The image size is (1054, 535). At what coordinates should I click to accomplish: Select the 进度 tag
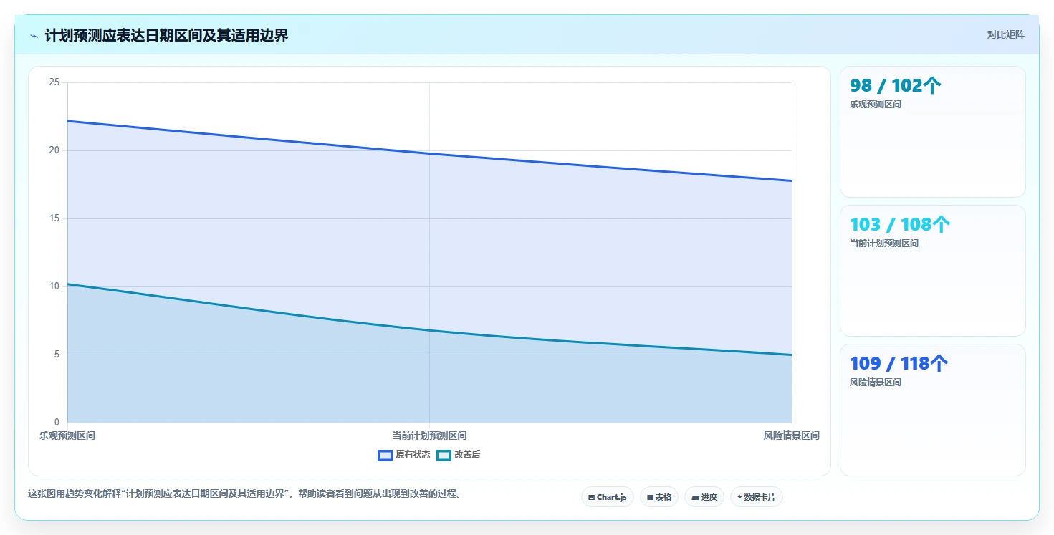704,497
